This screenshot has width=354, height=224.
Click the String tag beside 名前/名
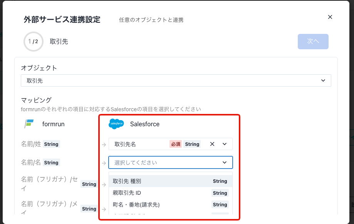pyautogui.click(x=51, y=163)
